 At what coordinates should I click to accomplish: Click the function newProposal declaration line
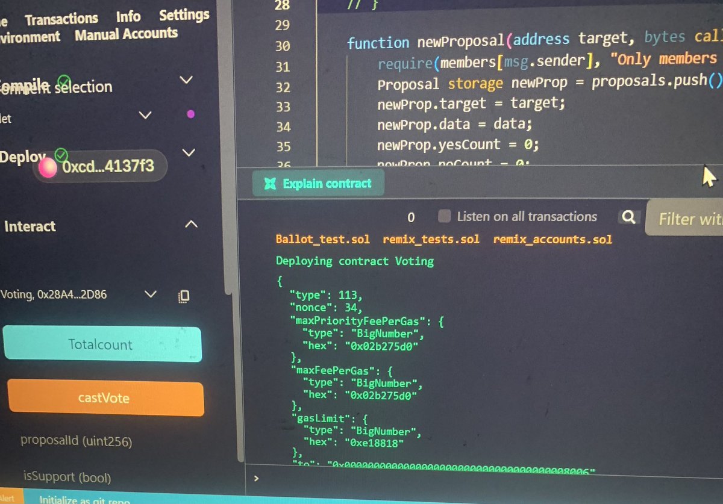click(x=534, y=40)
